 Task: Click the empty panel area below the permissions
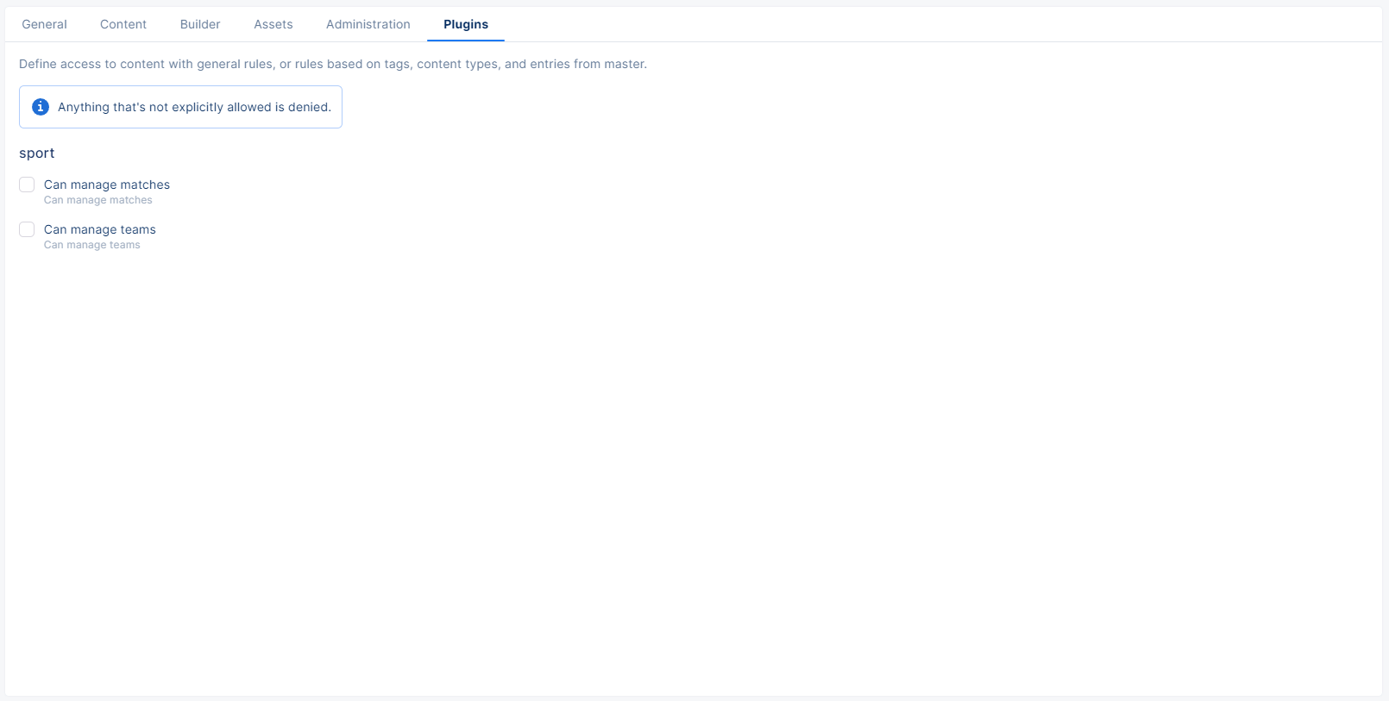click(690, 474)
